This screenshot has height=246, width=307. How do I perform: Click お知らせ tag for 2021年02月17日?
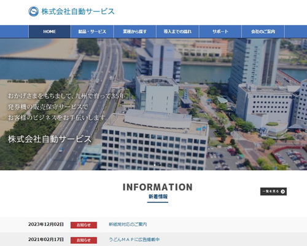(84, 240)
